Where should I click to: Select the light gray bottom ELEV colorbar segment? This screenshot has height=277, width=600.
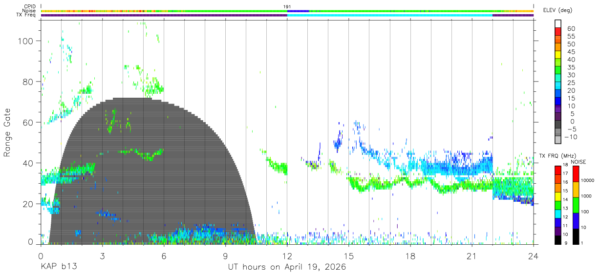[558, 140]
